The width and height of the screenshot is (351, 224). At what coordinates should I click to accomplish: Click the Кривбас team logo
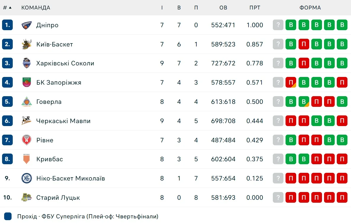click(x=27, y=159)
